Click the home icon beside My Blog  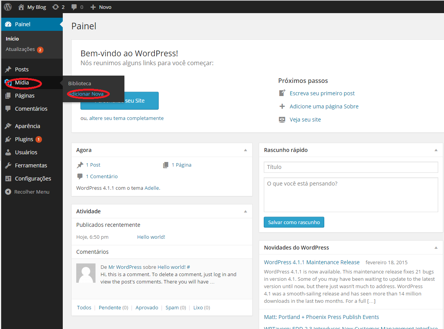[x=21, y=7]
